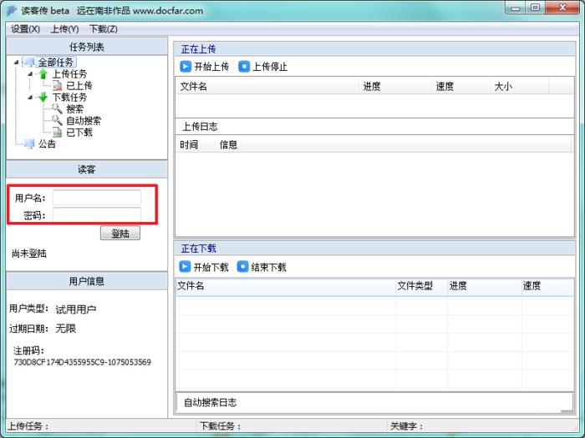Focus the 密码 input field

point(97,215)
